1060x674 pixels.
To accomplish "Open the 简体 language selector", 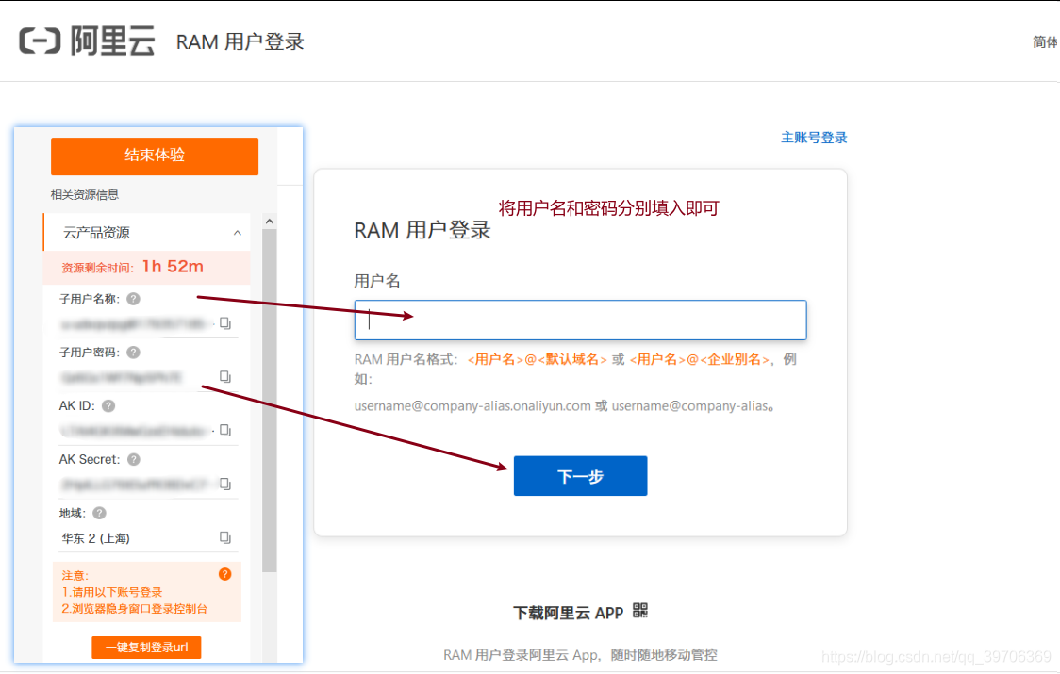I will click(x=1045, y=41).
